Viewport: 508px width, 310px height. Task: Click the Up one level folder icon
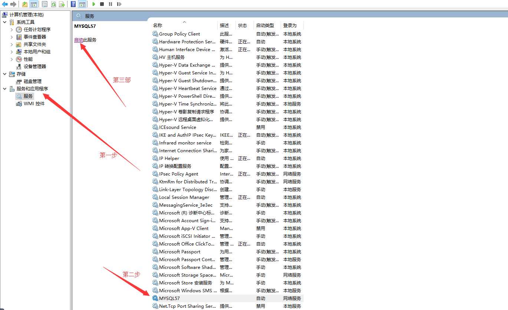[25, 4]
